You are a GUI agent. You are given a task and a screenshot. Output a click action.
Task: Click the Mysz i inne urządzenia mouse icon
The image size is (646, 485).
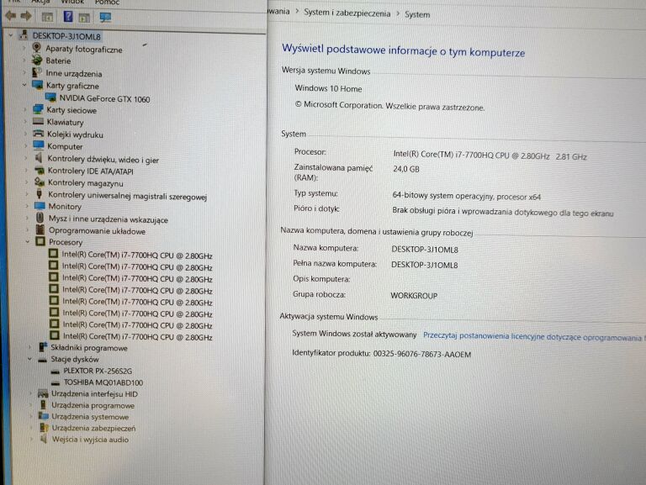(x=40, y=218)
